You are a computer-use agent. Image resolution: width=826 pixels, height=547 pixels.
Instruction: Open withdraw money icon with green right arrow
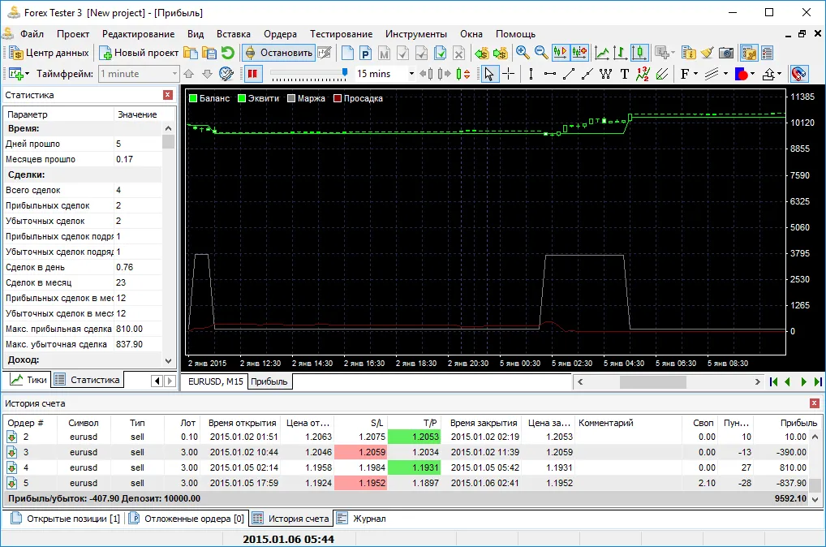500,53
